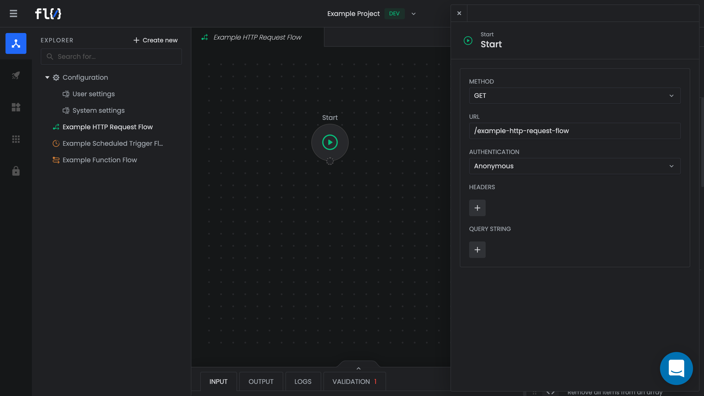
Task: Open the hamburger main menu
Action: click(x=13, y=13)
